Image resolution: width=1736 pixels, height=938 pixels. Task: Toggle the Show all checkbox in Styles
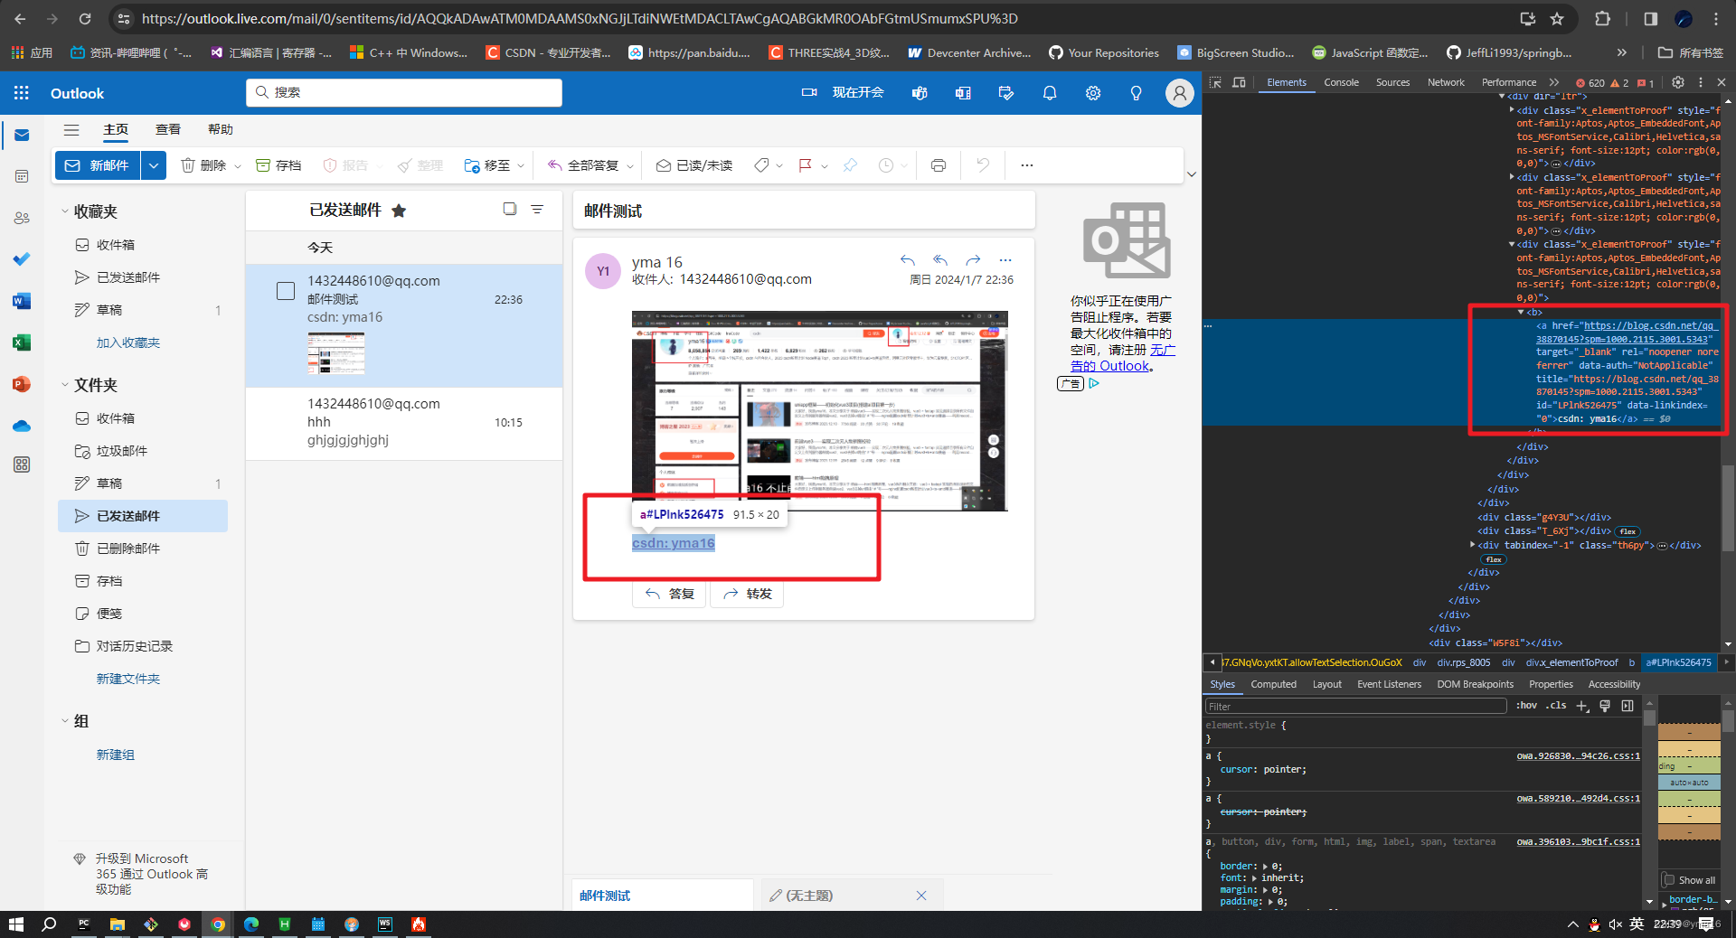point(1669,880)
